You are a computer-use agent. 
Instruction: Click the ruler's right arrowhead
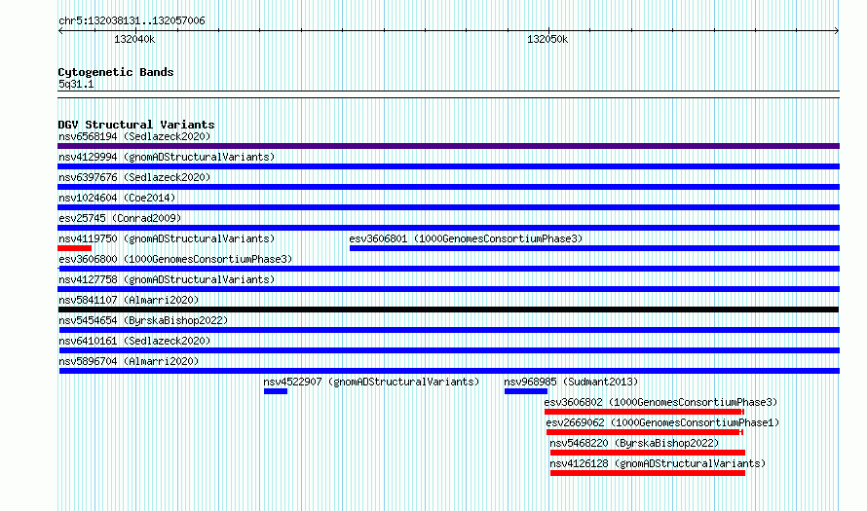tap(837, 31)
